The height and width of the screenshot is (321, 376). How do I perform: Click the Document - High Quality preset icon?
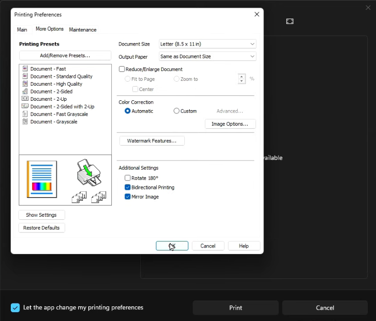(x=25, y=84)
